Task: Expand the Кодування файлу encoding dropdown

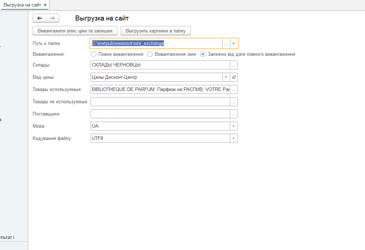Action: (x=234, y=138)
